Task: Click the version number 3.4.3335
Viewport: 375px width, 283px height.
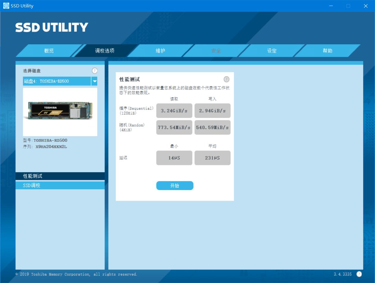Action: (x=343, y=274)
